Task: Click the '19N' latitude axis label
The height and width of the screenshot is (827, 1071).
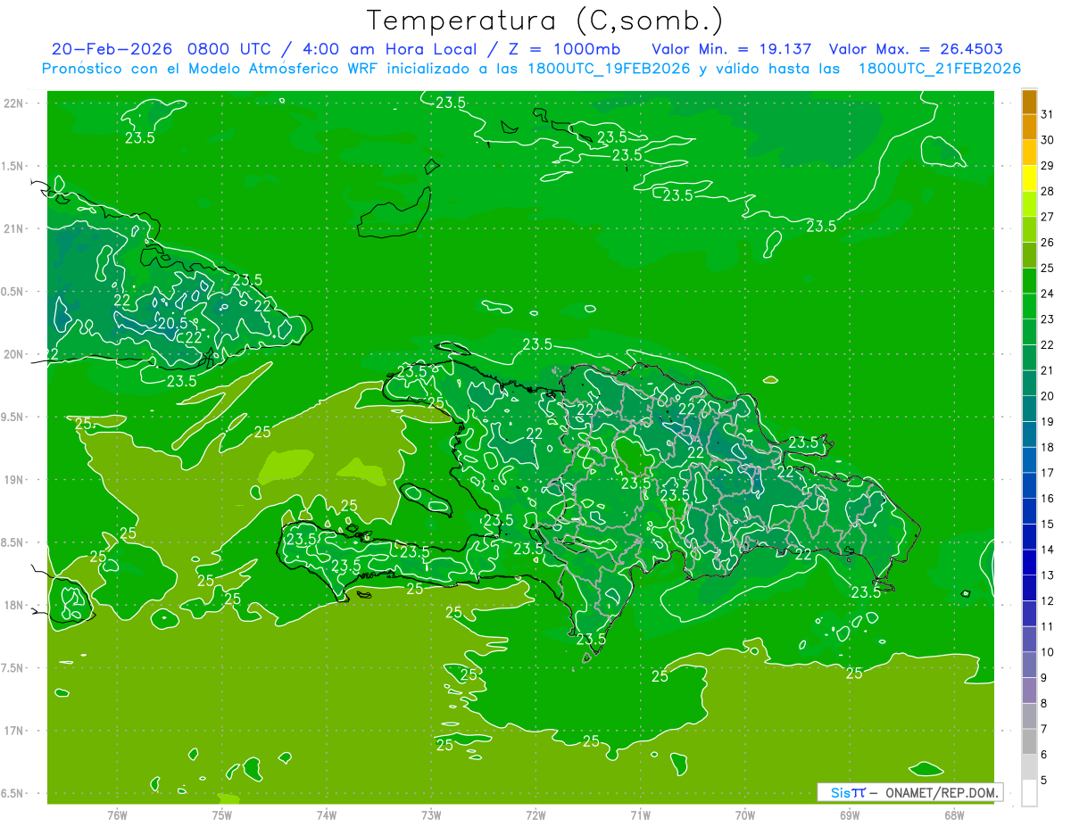Action: [x=14, y=480]
